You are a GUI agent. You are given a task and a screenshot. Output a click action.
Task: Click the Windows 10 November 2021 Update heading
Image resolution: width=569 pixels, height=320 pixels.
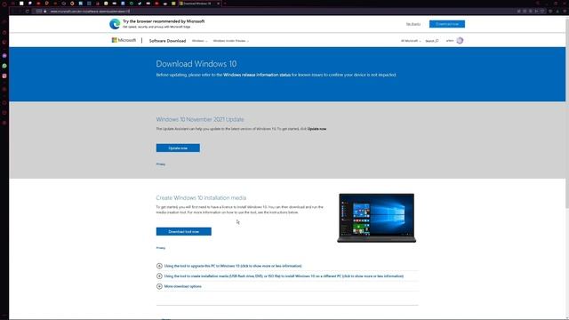pyautogui.click(x=200, y=119)
